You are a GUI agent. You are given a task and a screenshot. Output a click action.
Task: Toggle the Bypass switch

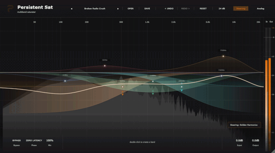[16, 140]
